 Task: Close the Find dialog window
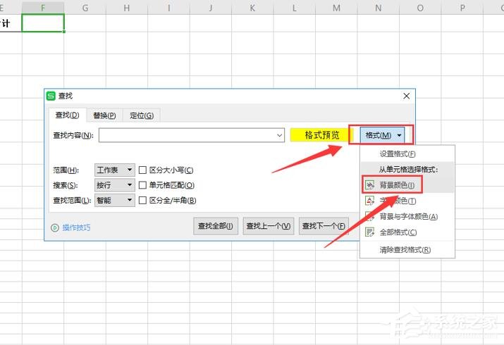click(406, 96)
